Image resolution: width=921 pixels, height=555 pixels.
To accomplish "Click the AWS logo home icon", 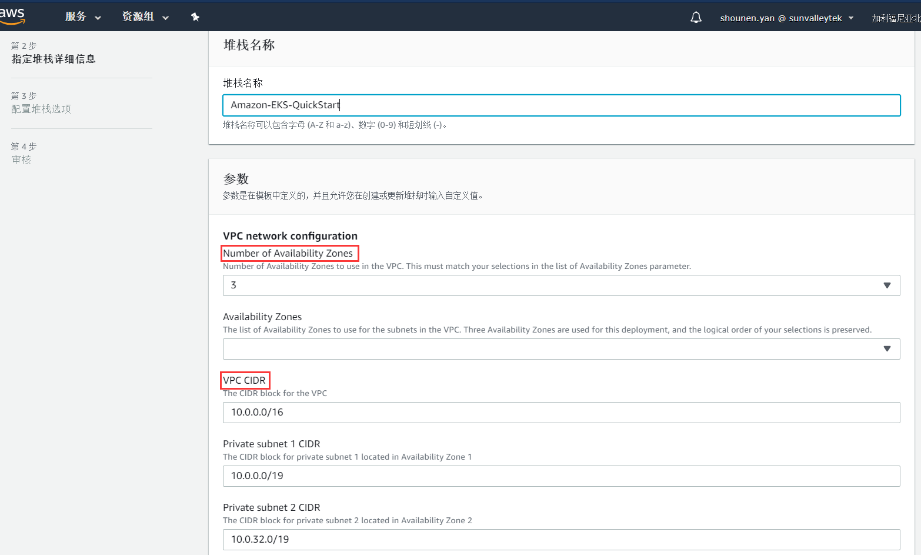I will pos(12,16).
